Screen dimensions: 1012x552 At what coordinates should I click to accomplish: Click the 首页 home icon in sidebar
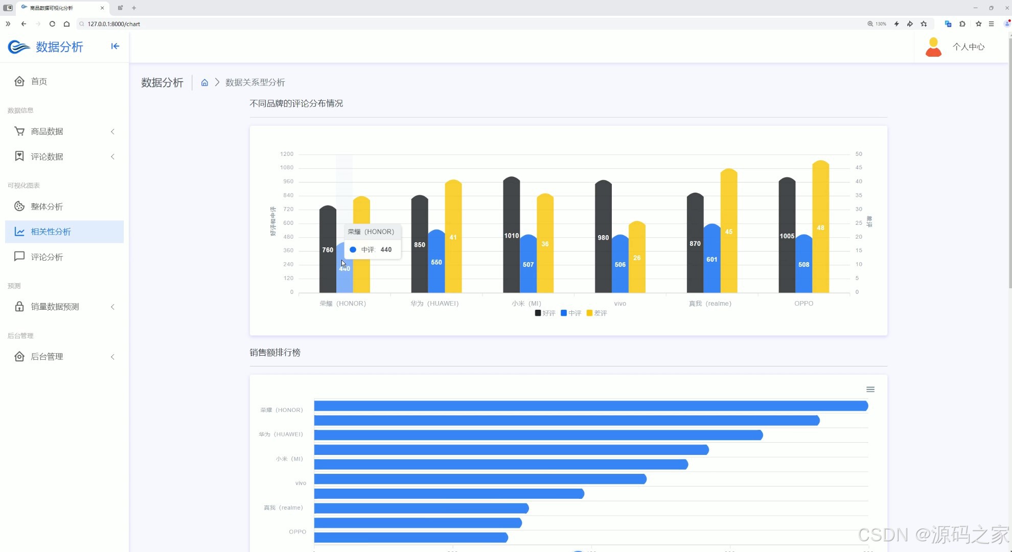point(19,81)
